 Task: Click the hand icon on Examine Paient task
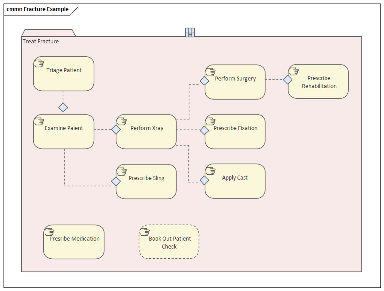tap(38, 122)
